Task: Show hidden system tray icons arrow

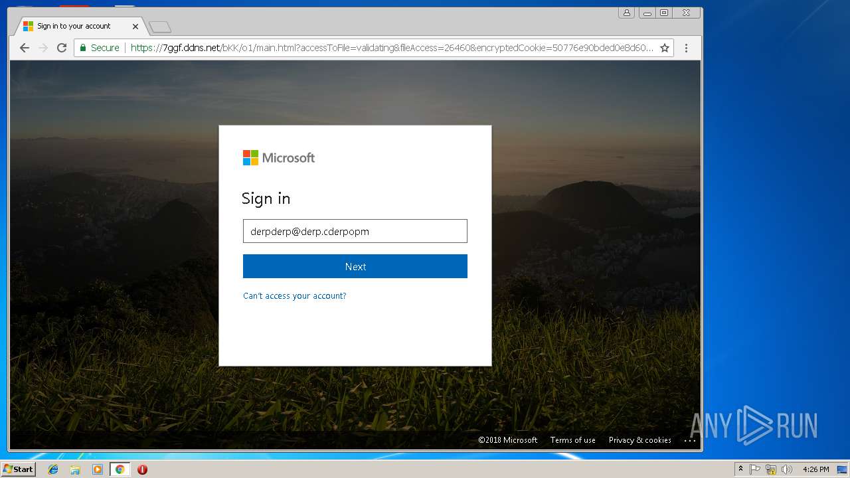Action: coord(741,469)
